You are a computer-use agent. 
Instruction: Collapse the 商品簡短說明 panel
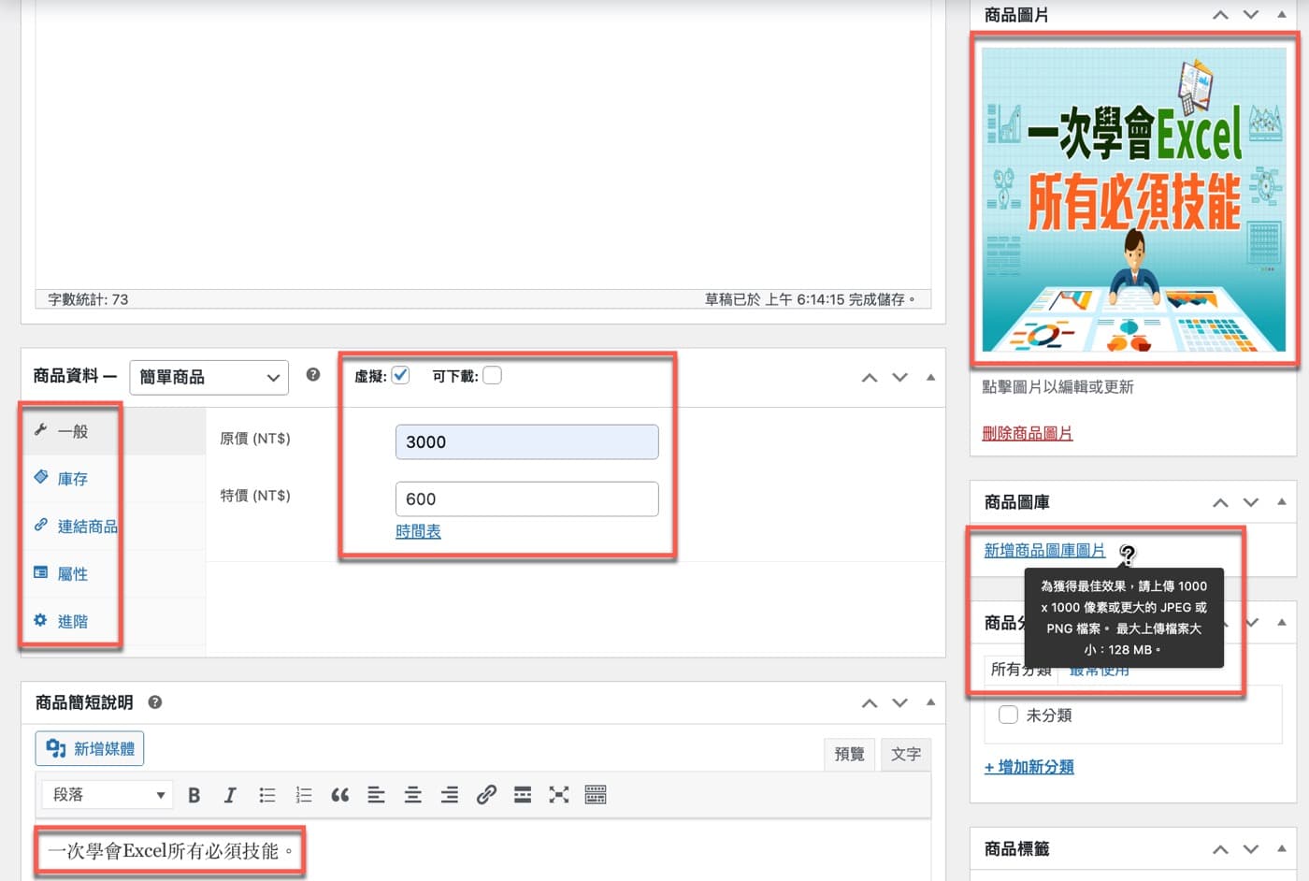[x=930, y=702]
